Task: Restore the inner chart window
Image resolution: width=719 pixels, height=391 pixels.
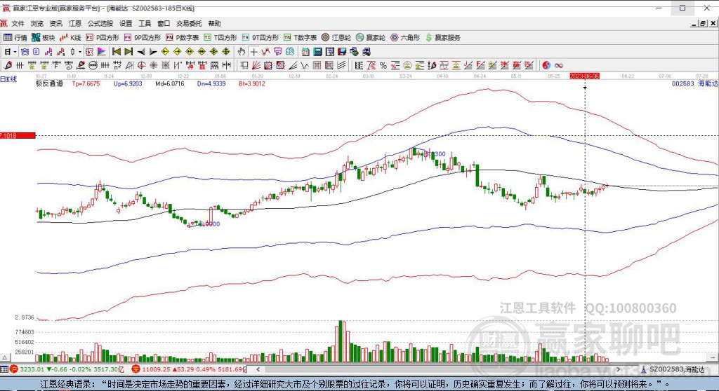Action: point(702,23)
